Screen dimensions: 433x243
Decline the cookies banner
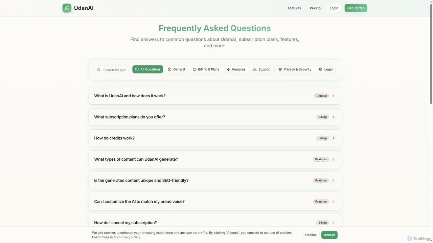pos(311,235)
